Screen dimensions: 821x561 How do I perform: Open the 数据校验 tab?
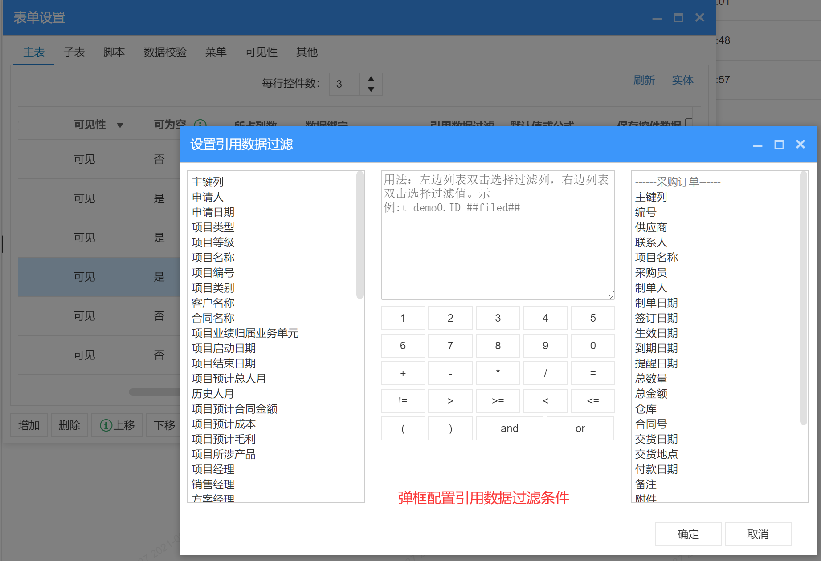click(165, 52)
